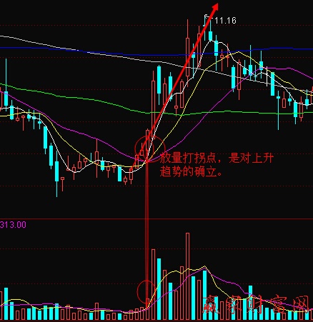Click the red annotation text about 放量打拐点
The image size is (313, 322).
(x=217, y=165)
